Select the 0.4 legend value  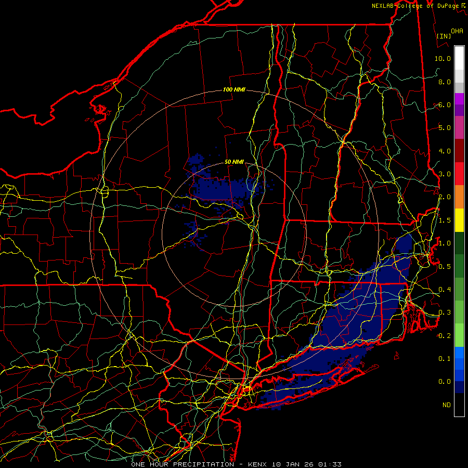[x=445, y=289]
